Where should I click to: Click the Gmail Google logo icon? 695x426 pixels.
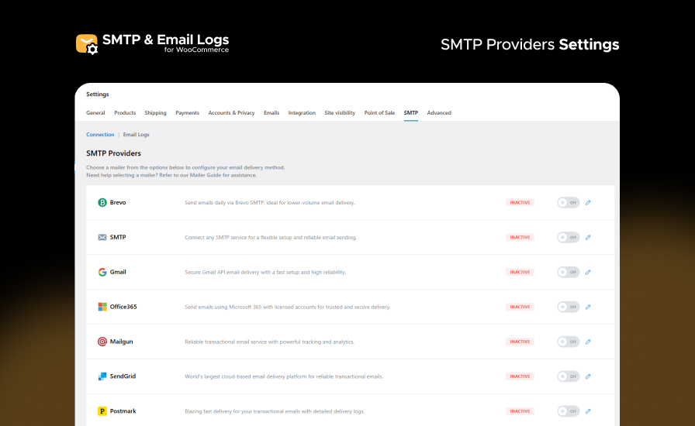coord(102,272)
